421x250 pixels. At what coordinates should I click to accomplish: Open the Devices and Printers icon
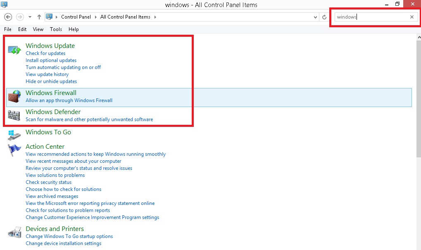(x=14, y=232)
